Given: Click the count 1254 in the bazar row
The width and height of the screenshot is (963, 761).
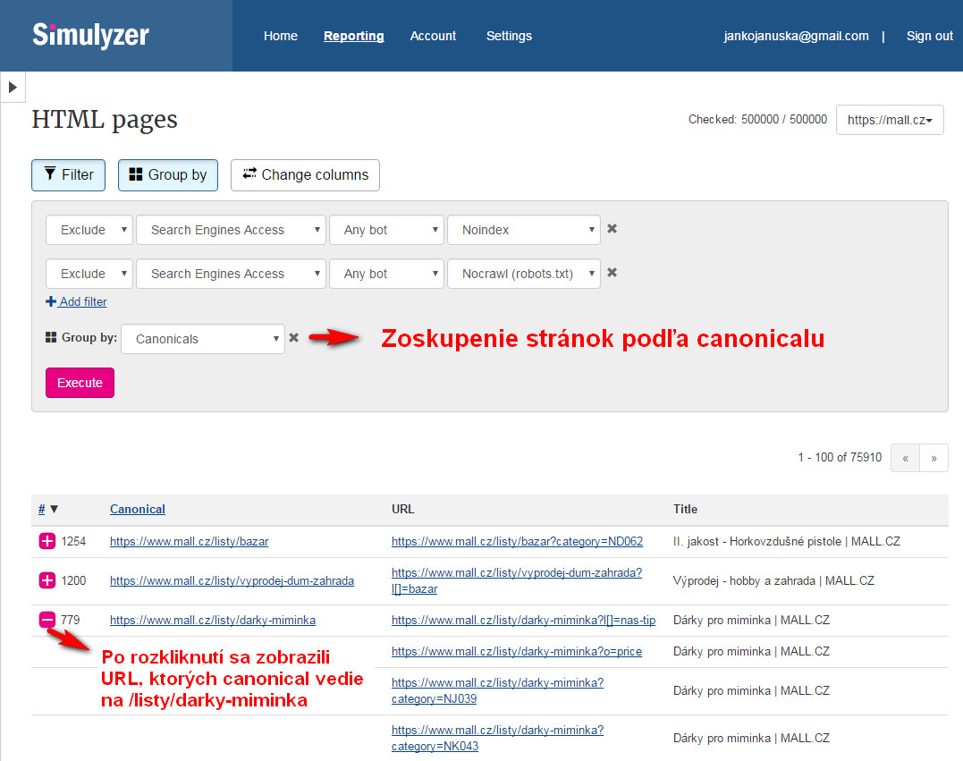Looking at the screenshot, I should tap(73, 542).
